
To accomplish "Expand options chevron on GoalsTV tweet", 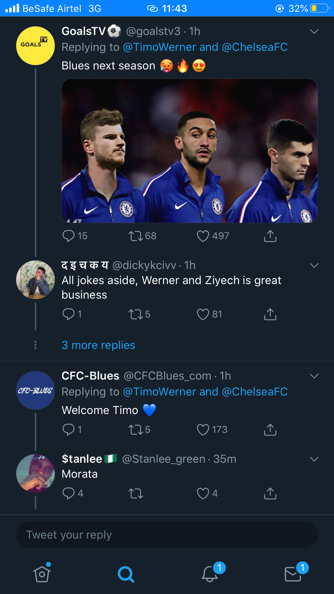I will [314, 31].
